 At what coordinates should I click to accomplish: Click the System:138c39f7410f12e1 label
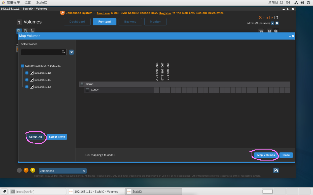point(43,66)
